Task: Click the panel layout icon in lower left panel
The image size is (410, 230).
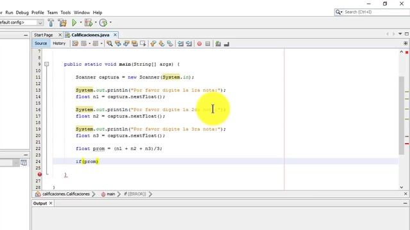Action: (24, 163)
